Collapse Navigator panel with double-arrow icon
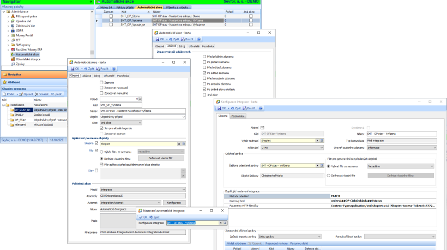The height and width of the screenshot is (250, 447). click(91, 2)
